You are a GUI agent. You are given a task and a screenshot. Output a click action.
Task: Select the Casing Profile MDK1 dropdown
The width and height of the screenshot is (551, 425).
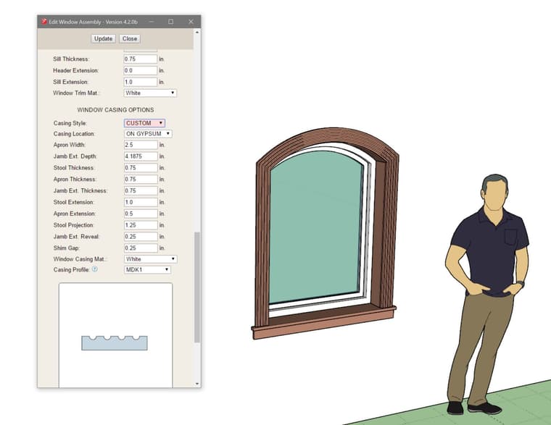147,269
